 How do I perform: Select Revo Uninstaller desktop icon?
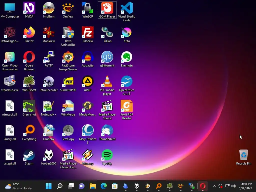68,36
